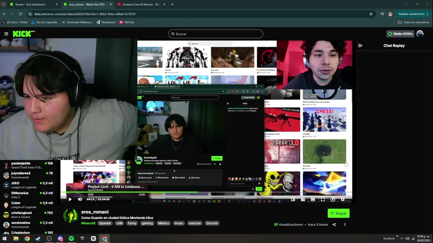Play the VOD video
The image size is (433, 243).
tap(70, 199)
